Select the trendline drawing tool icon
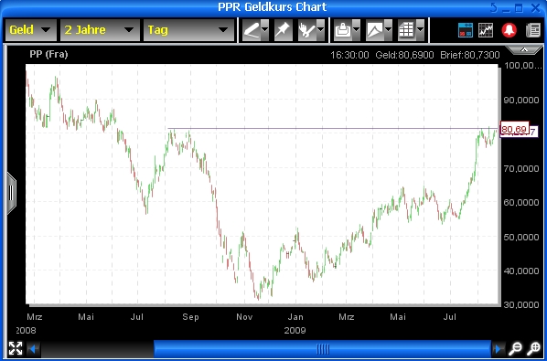This screenshot has height=361, width=547. point(252,30)
